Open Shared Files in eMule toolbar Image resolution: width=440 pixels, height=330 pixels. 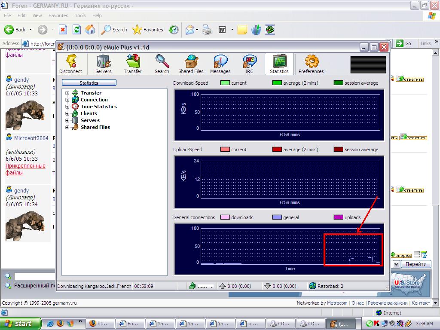coord(191,64)
